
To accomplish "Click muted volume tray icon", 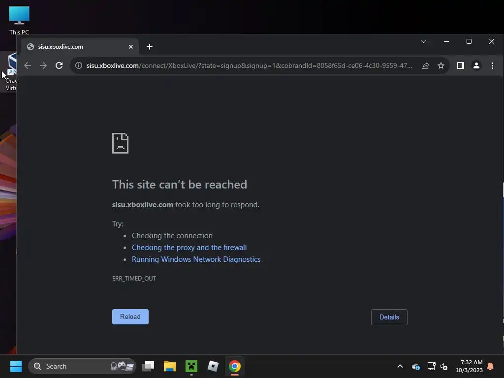I will (x=444, y=366).
